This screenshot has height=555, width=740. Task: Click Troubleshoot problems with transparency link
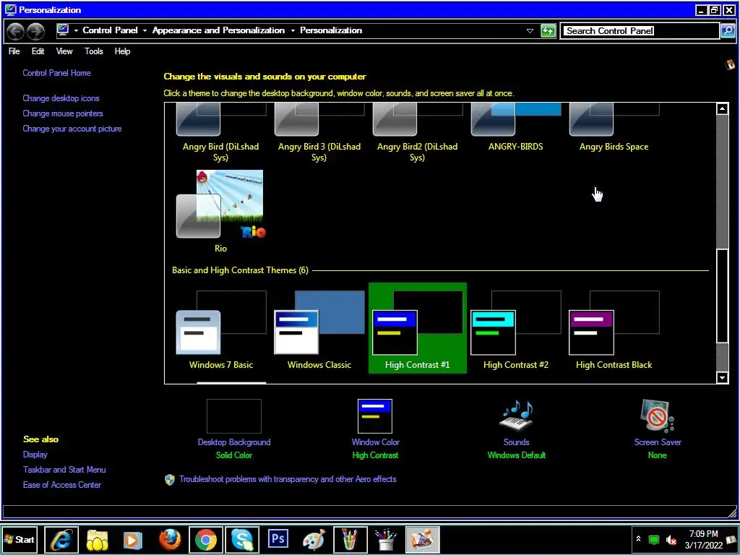coord(288,479)
